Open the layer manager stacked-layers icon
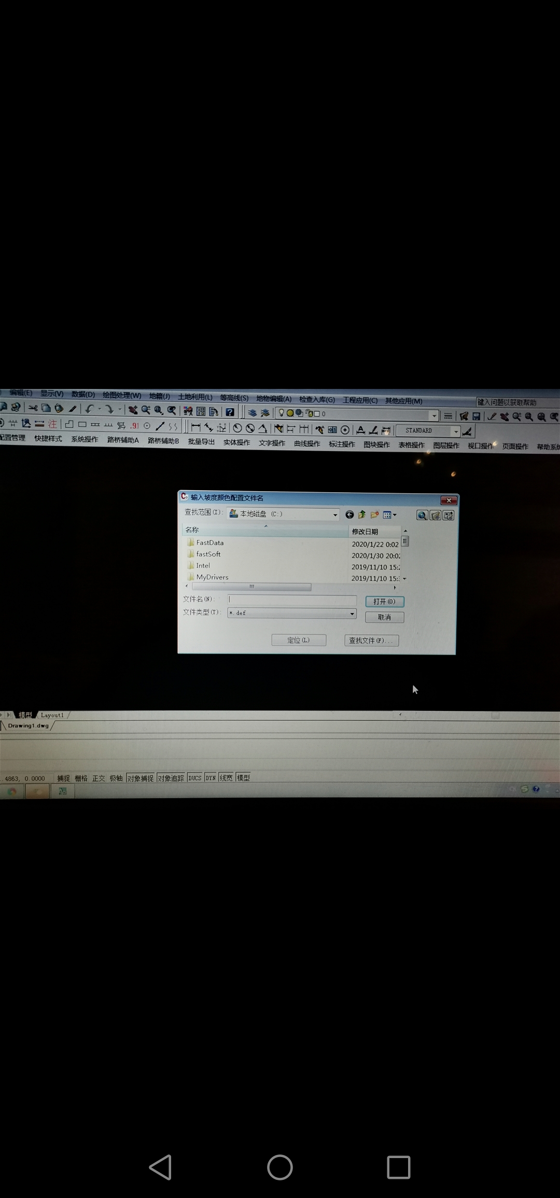The height and width of the screenshot is (1198, 560). click(x=253, y=413)
